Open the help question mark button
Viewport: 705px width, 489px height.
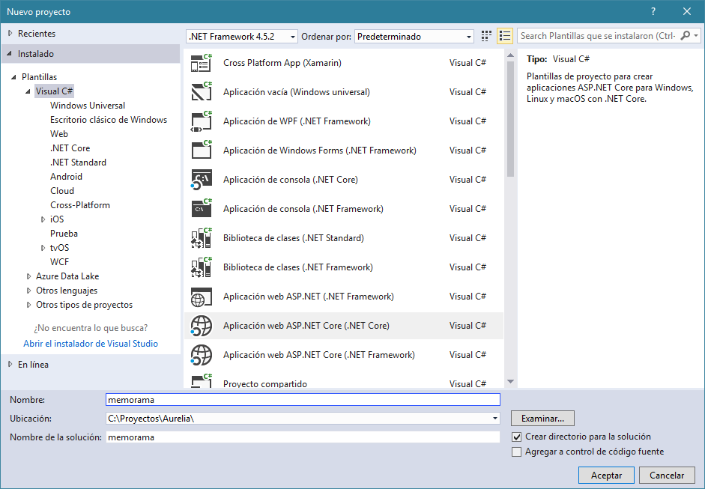tap(653, 12)
